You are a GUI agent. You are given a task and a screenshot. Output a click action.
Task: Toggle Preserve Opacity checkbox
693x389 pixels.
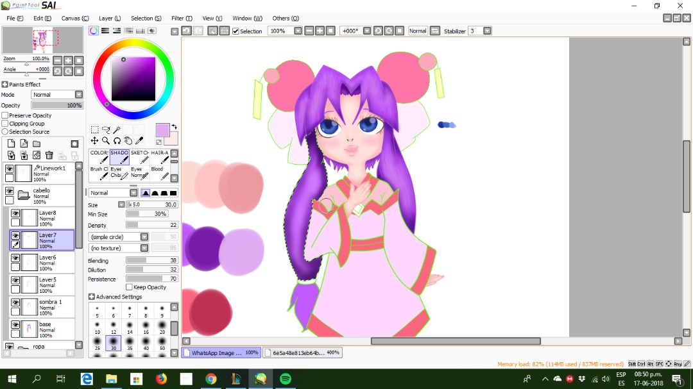click(5, 115)
